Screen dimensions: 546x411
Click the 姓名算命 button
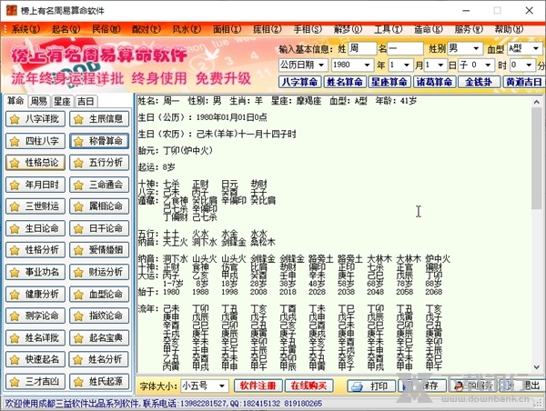click(344, 82)
